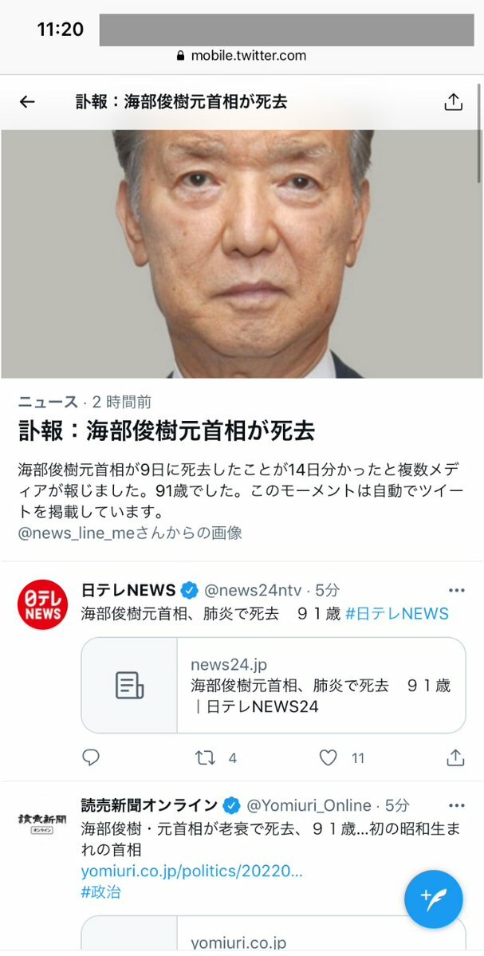Image resolution: width=484 pixels, height=956 pixels.
Task: Open the header photo of 海部俊樹
Action: 242,254
